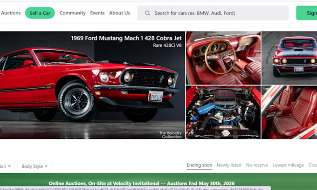317x190 pixels.
Task: Click the Online Auctions Velocity Invitational banner
Action: (158, 182)
